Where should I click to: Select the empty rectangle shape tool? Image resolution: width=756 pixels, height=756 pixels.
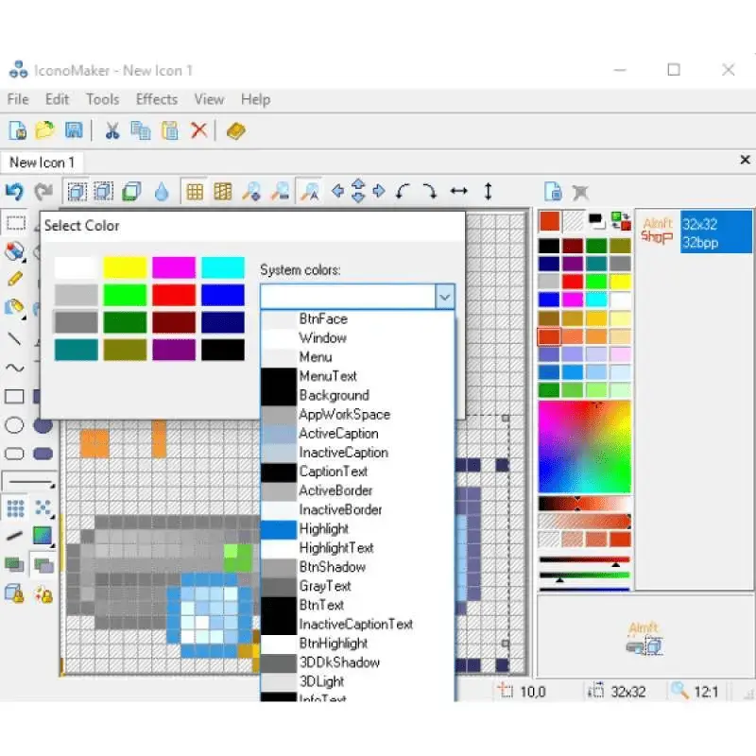14,397
